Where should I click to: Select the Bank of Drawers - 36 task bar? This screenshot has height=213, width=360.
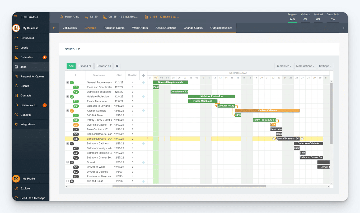(287, 138)
